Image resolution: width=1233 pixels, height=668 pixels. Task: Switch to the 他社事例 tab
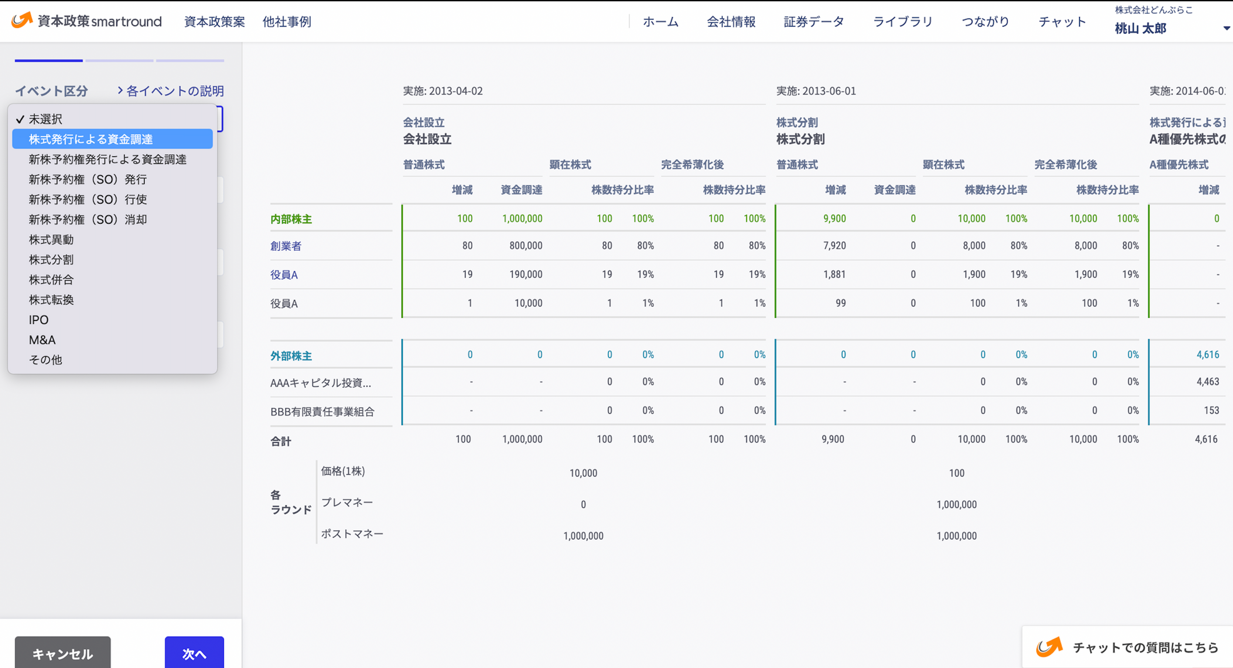pyautogui.click(x=286, y=21)
